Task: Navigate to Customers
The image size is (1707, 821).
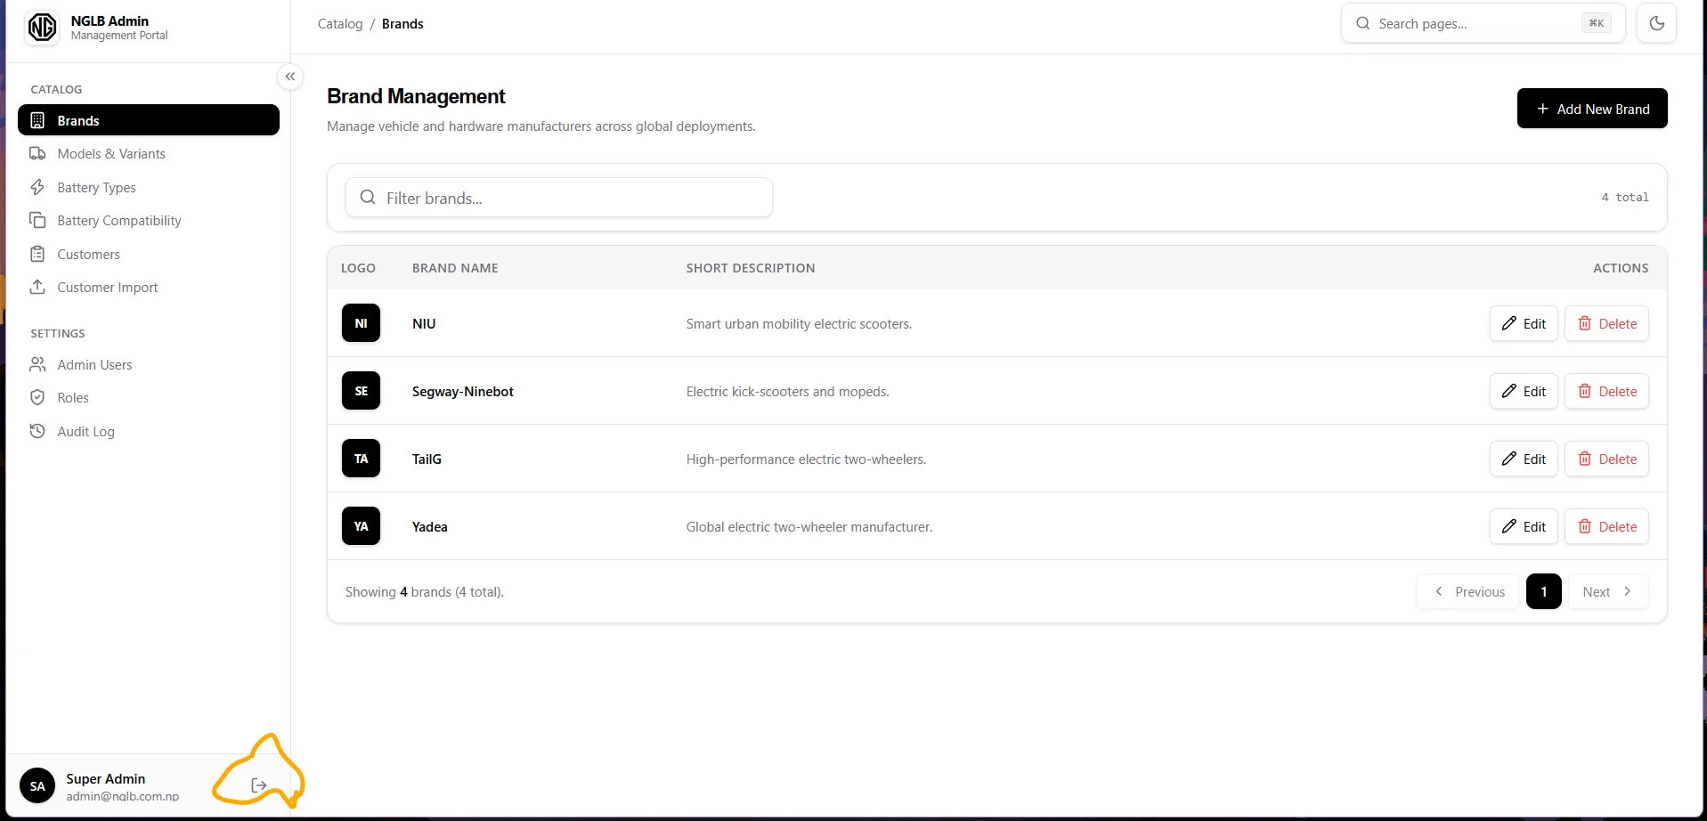Action: coord(149,254)
